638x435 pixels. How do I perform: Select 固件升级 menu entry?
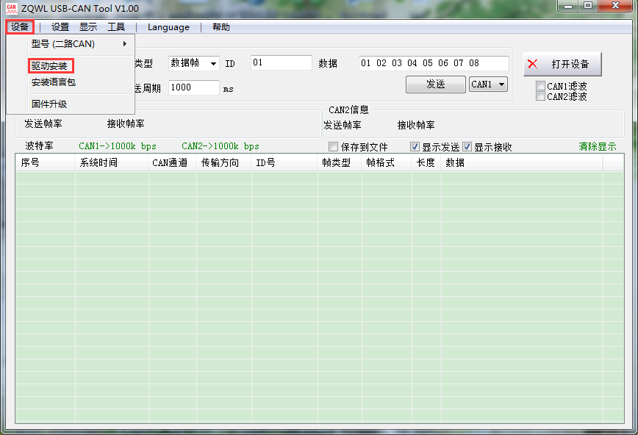tap(49, 104)
